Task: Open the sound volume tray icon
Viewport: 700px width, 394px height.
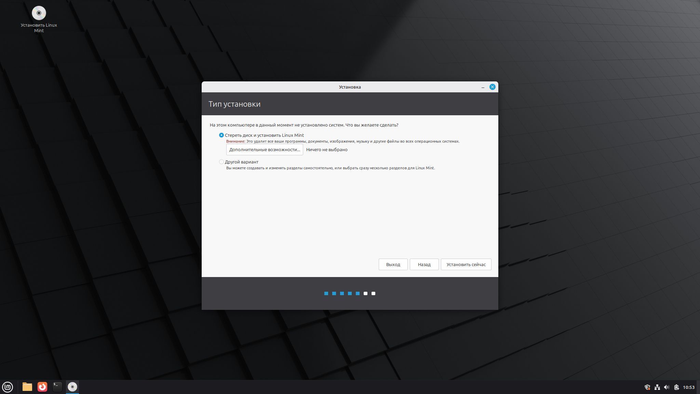Action: tap(667, 387)
